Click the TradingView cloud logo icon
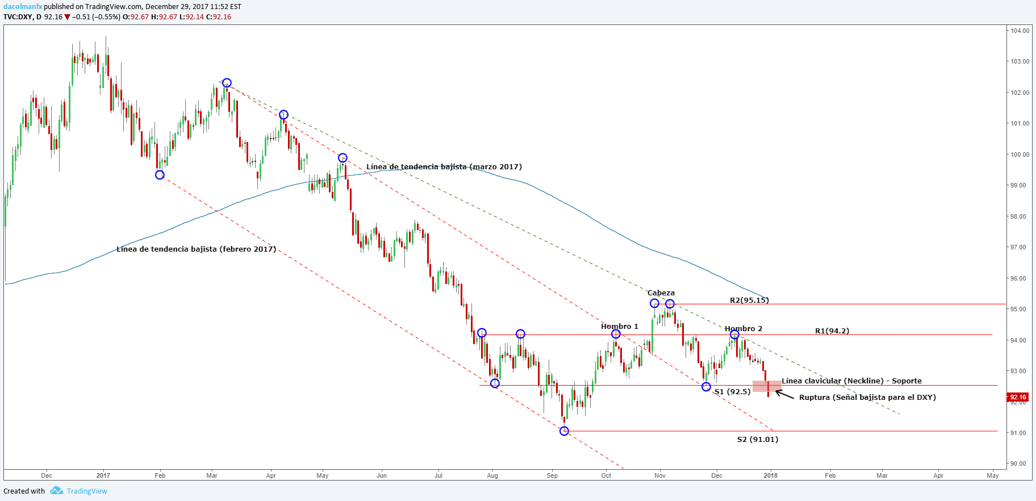Viewport: 1036px width, 501px height. 56,491
